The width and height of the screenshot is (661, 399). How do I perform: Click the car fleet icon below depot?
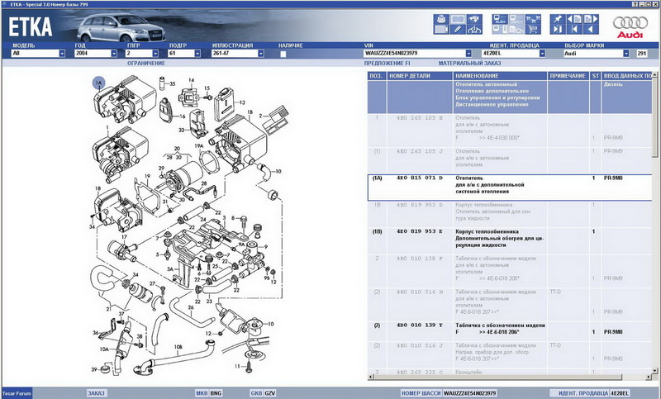(x=516, y=29)
